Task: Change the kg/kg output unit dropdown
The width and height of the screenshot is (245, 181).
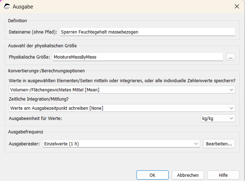Action: coord(218,119)
